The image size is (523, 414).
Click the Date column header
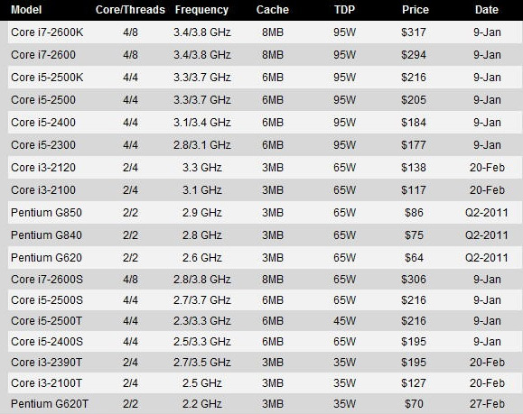coord(487,10)
